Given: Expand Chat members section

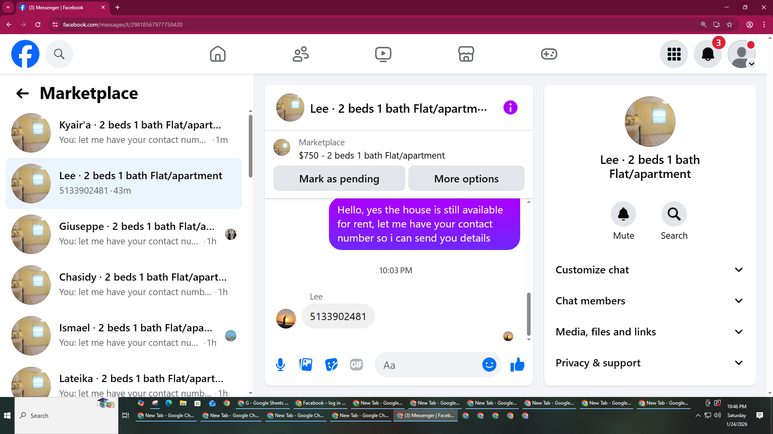Looking at the screenshot, I should click(x=649, y=301).
